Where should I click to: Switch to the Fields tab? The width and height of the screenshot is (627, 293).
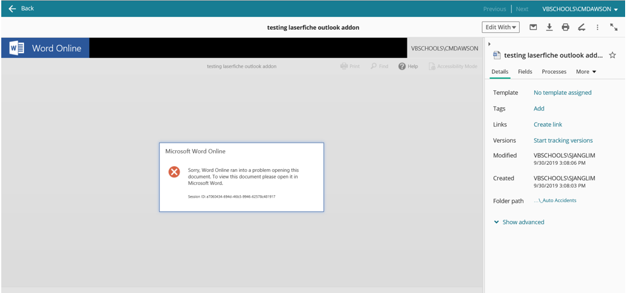[525, 71]
